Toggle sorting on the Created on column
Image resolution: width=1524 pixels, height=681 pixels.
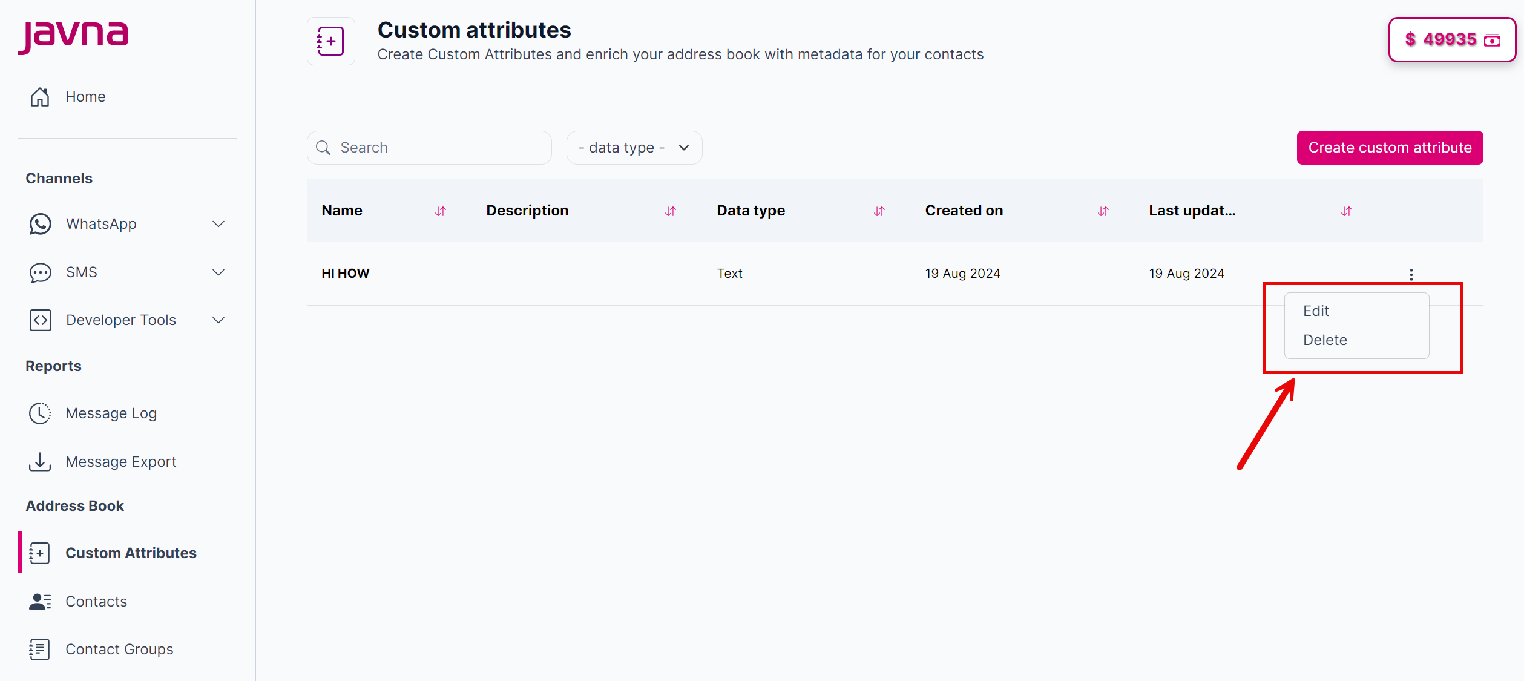pos(1103,211)
